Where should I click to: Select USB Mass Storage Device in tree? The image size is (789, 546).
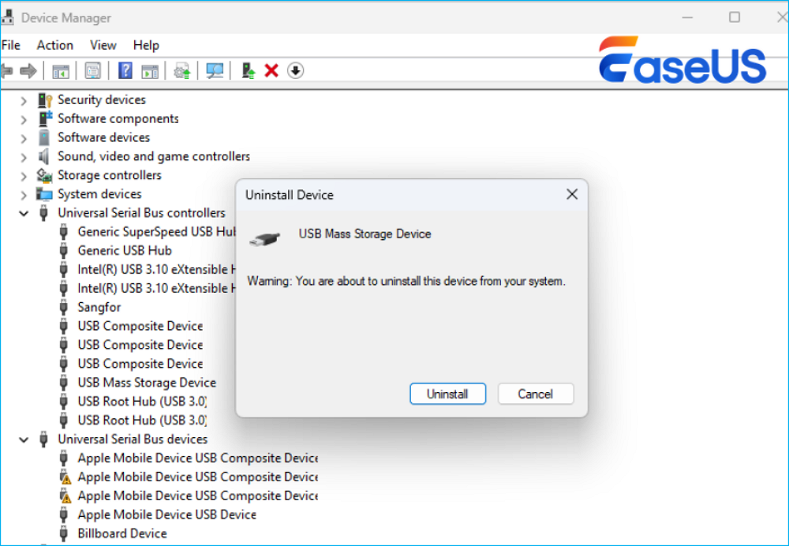click(146, 383)
